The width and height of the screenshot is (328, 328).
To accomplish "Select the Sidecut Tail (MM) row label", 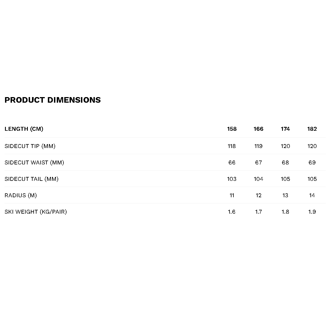I will point(32,179).
